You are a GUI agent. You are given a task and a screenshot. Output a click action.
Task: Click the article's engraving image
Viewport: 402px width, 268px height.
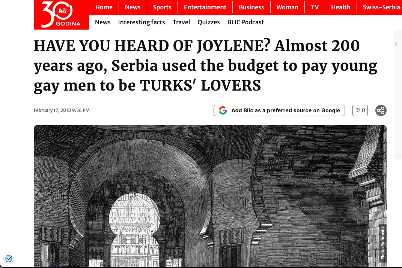coord(210,196)
